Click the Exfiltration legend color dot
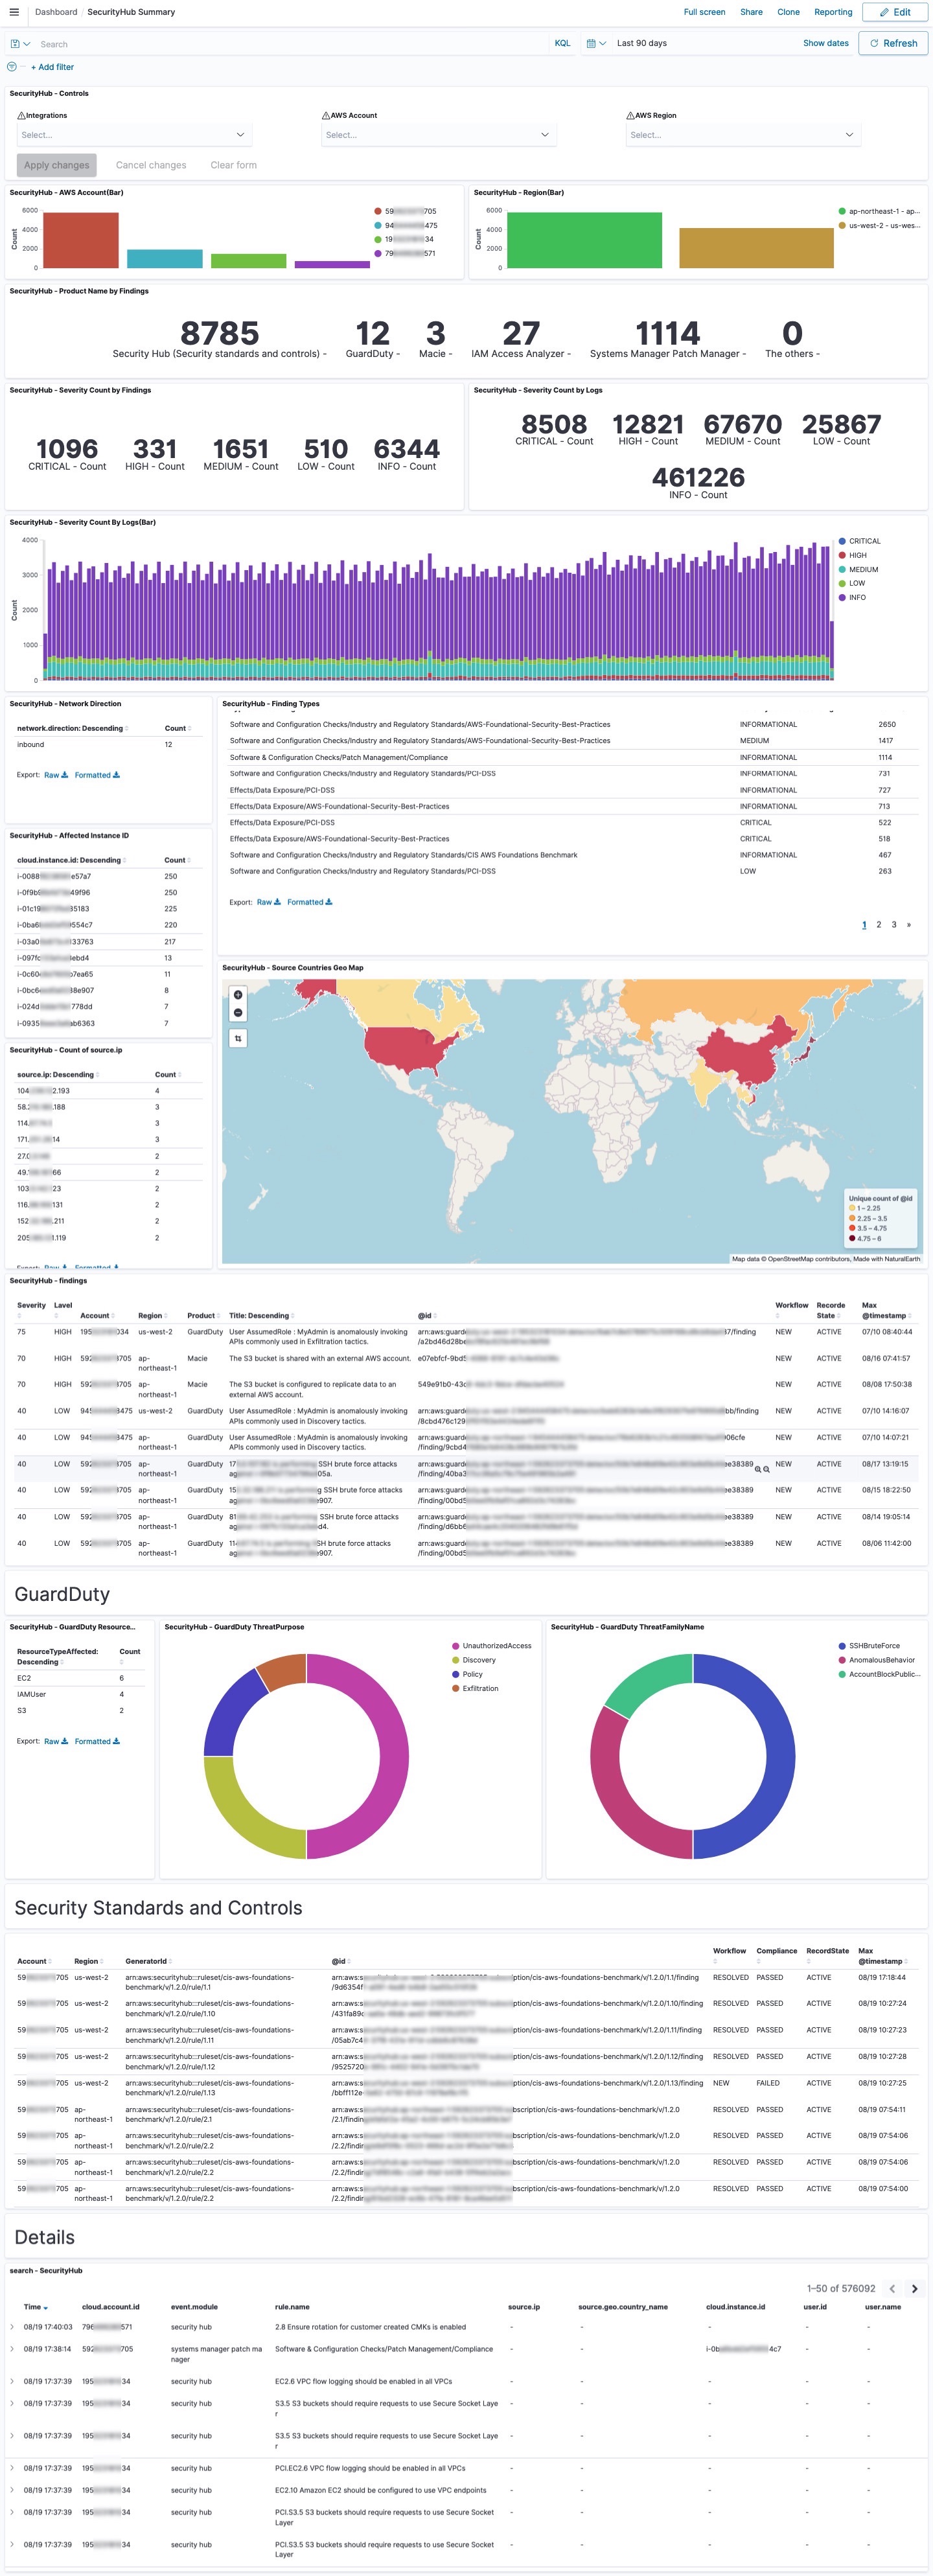The height and width of the screenshot is (2576, 933). point(455,1688)
